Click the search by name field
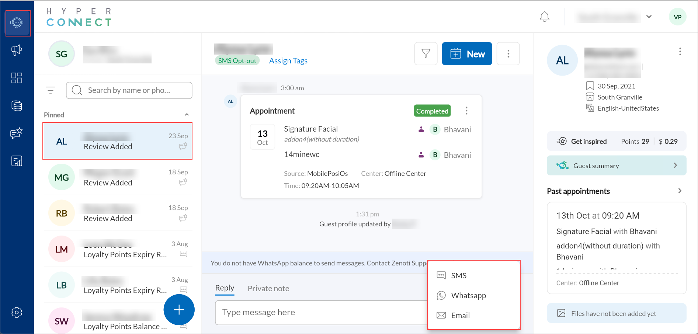 point(129,90)
